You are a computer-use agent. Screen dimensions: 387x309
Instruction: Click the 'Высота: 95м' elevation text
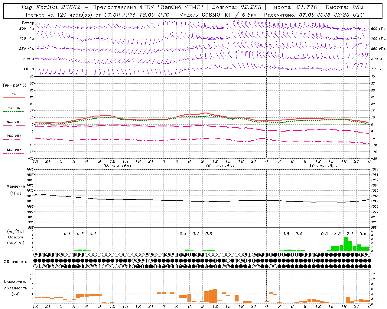(344, 7)
